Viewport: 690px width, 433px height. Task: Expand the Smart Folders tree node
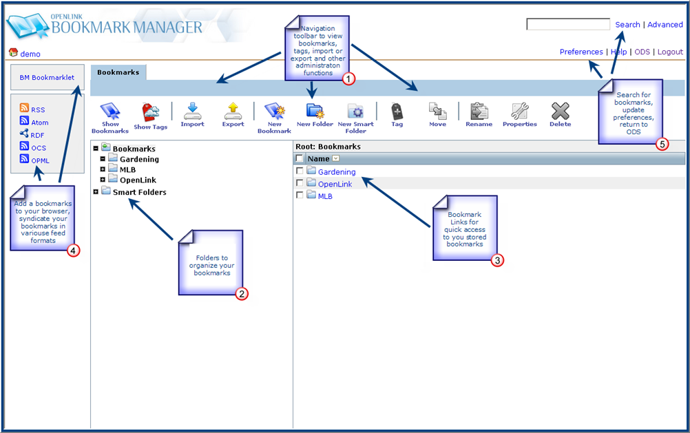click(96, 192)
